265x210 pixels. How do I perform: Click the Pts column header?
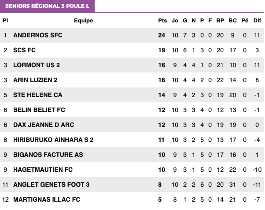tap(162, 21)
